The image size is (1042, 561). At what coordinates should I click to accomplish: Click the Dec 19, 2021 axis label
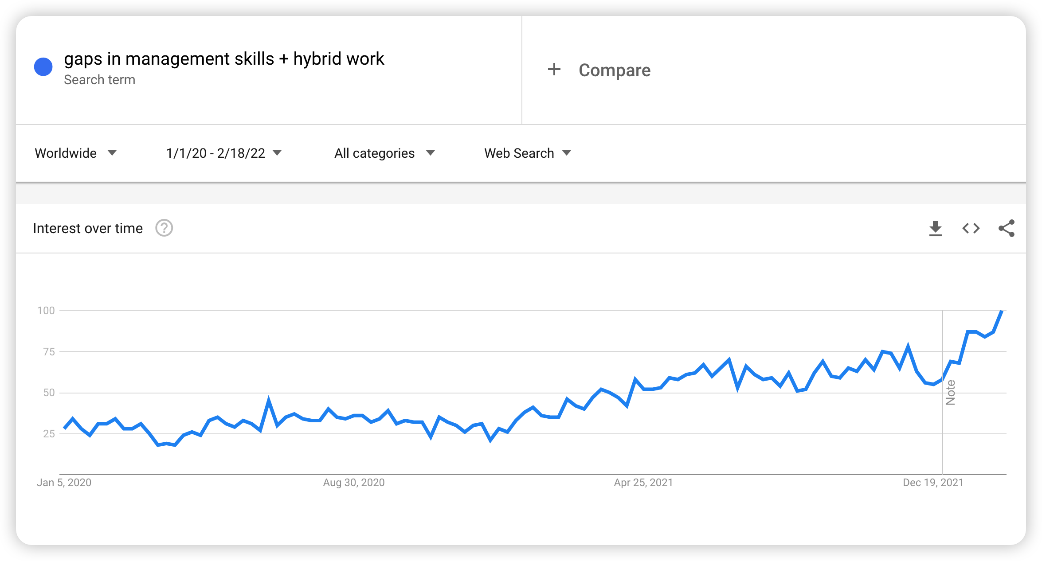(x=933, y=483)
